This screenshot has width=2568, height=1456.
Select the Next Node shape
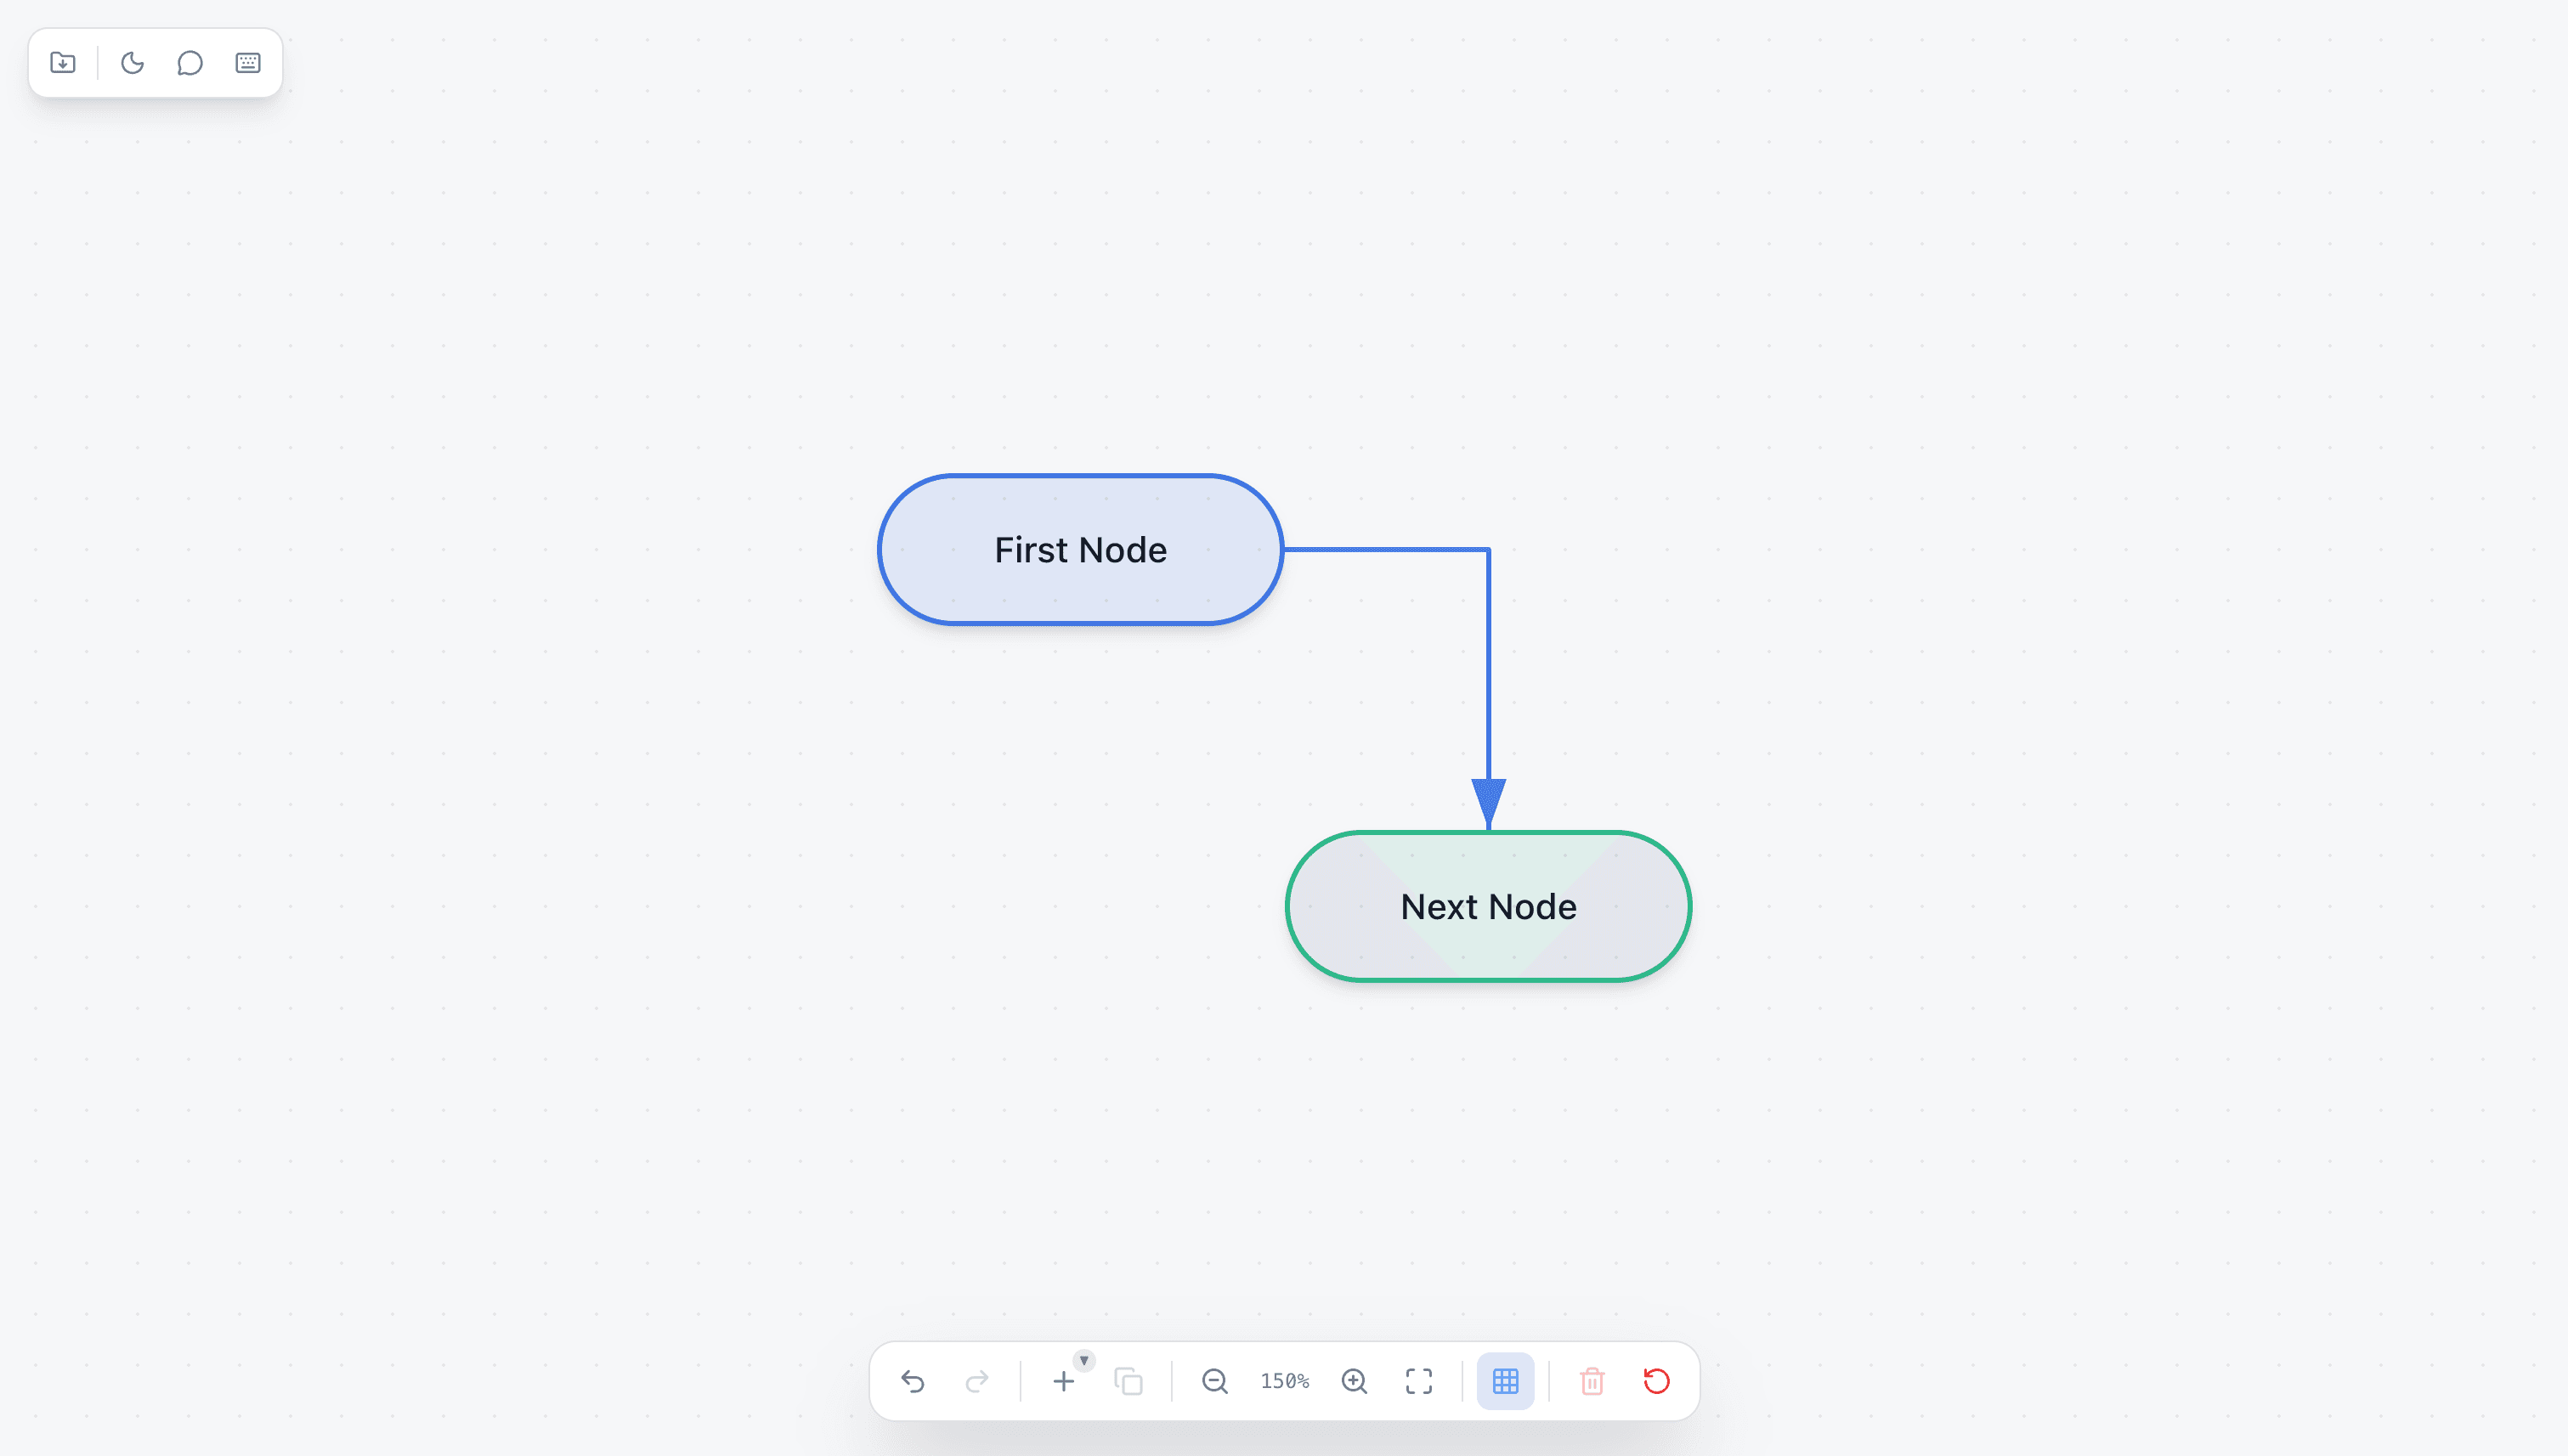pyautogui.click(x=1489, y=906)
